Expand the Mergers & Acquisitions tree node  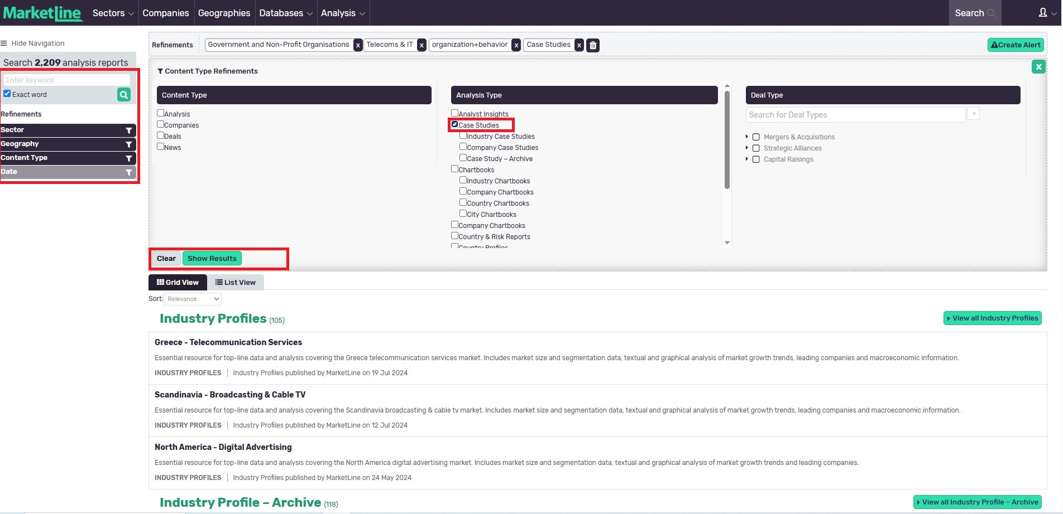pyautogui.click(x=747, y=137)
